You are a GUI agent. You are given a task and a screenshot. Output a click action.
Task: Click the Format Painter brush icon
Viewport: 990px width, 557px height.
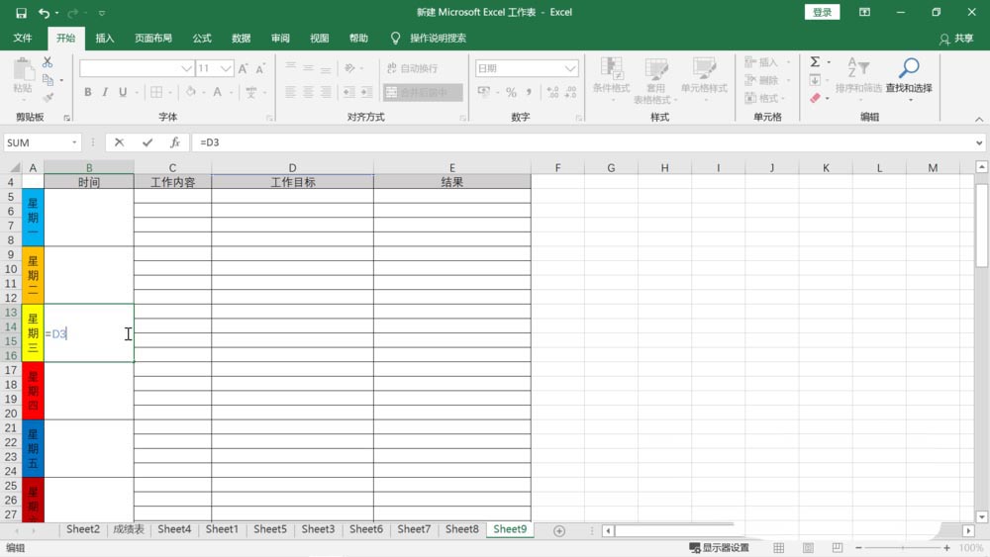(48, 97)
